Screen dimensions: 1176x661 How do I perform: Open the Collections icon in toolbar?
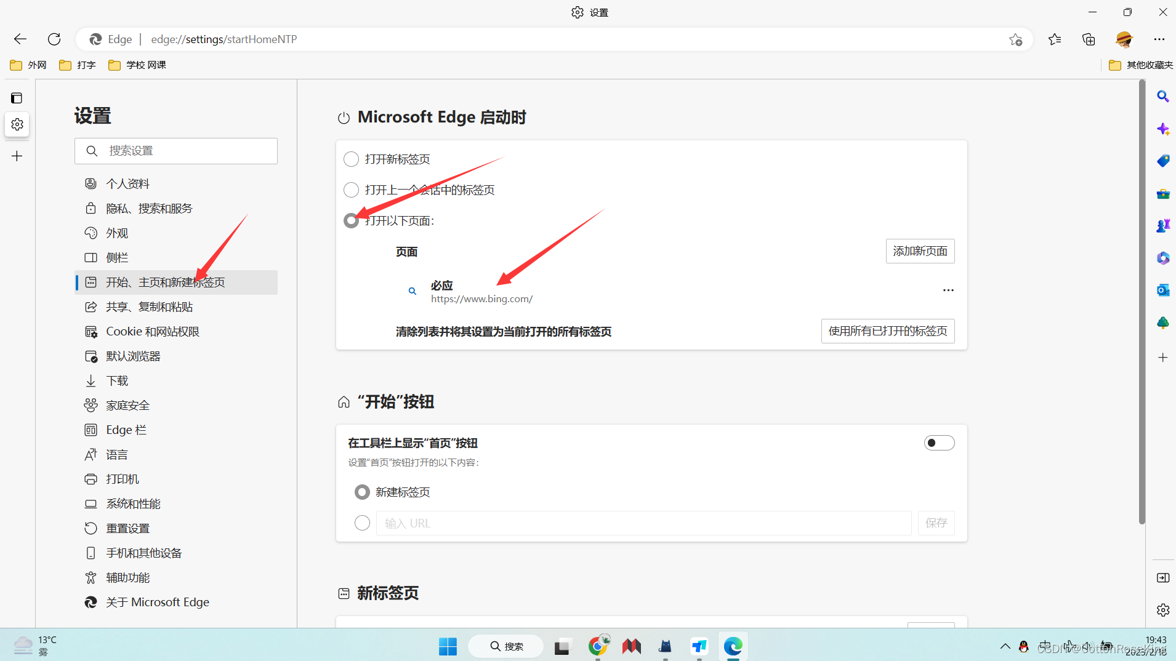click(x=1089, y=39)
